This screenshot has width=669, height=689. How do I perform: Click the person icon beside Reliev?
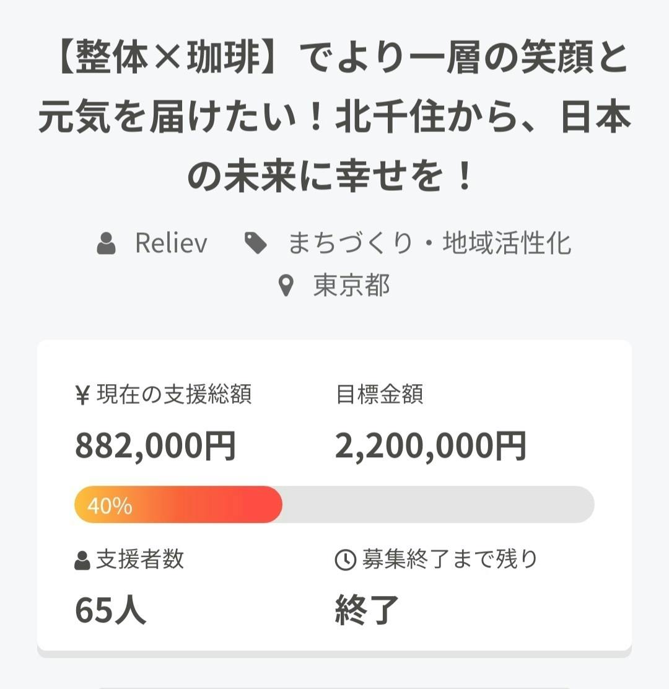107,244
